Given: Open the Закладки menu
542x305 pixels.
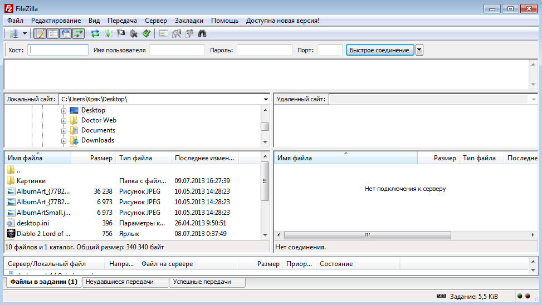Looking at the screenshot, I should pyautogui.click(x=189, y=21).
